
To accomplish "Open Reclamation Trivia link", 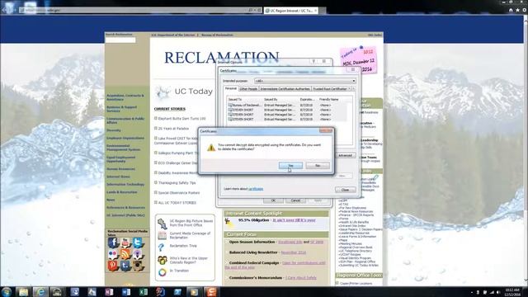I will (x=183, y=246).
